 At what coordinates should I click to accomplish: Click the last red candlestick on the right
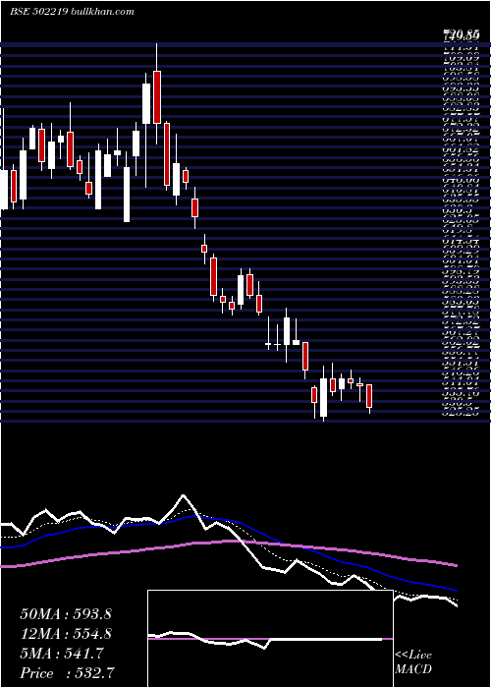tap(369, 396)
